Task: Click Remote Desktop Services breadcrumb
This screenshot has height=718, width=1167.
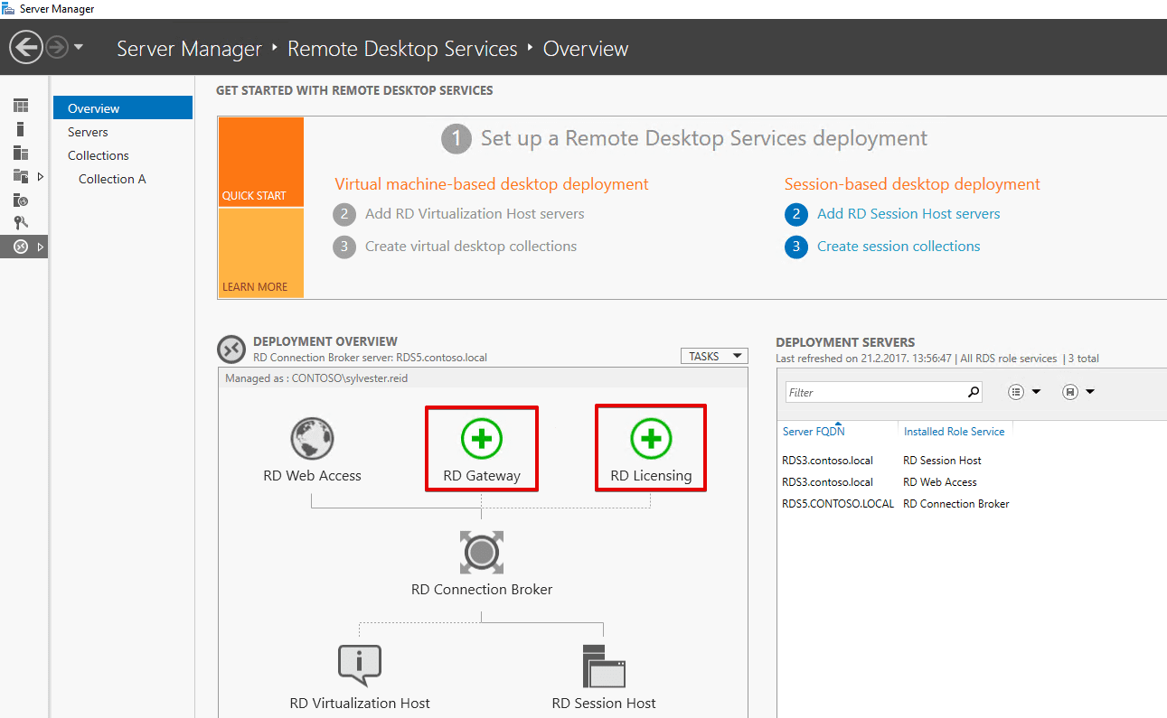Action: click(x=402, y=49)
